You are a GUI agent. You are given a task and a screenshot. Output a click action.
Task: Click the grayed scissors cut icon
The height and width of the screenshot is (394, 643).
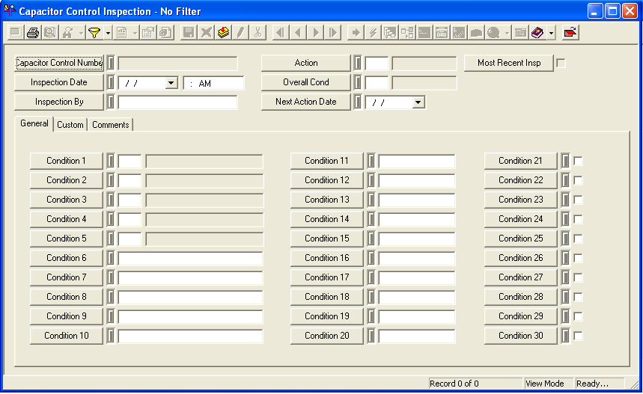(257, 32)
